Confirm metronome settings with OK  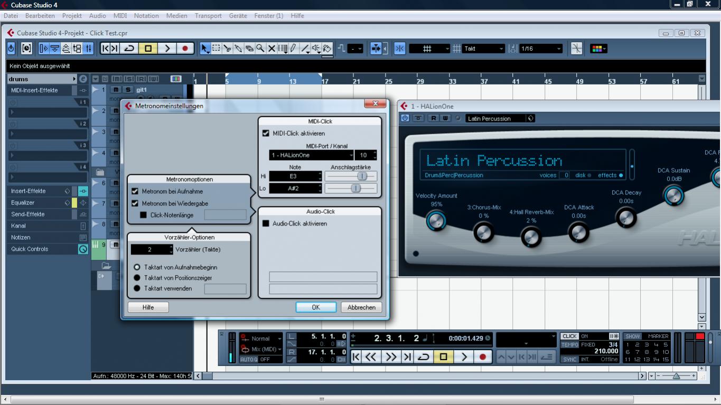pos(316,307)
